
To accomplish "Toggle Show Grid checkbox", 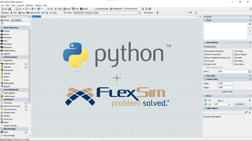I will coord(204,61).
